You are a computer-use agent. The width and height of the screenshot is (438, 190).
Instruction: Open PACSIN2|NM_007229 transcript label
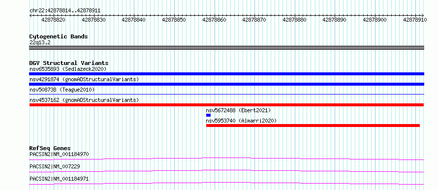55,166
